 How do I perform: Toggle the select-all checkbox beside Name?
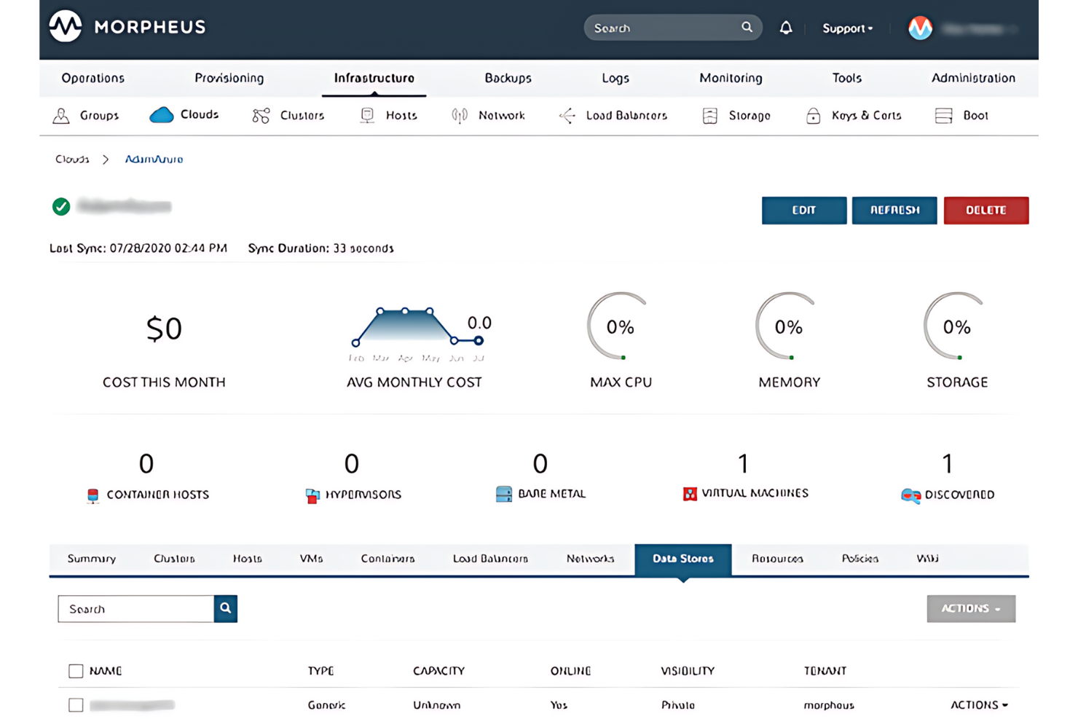(76, 671)
